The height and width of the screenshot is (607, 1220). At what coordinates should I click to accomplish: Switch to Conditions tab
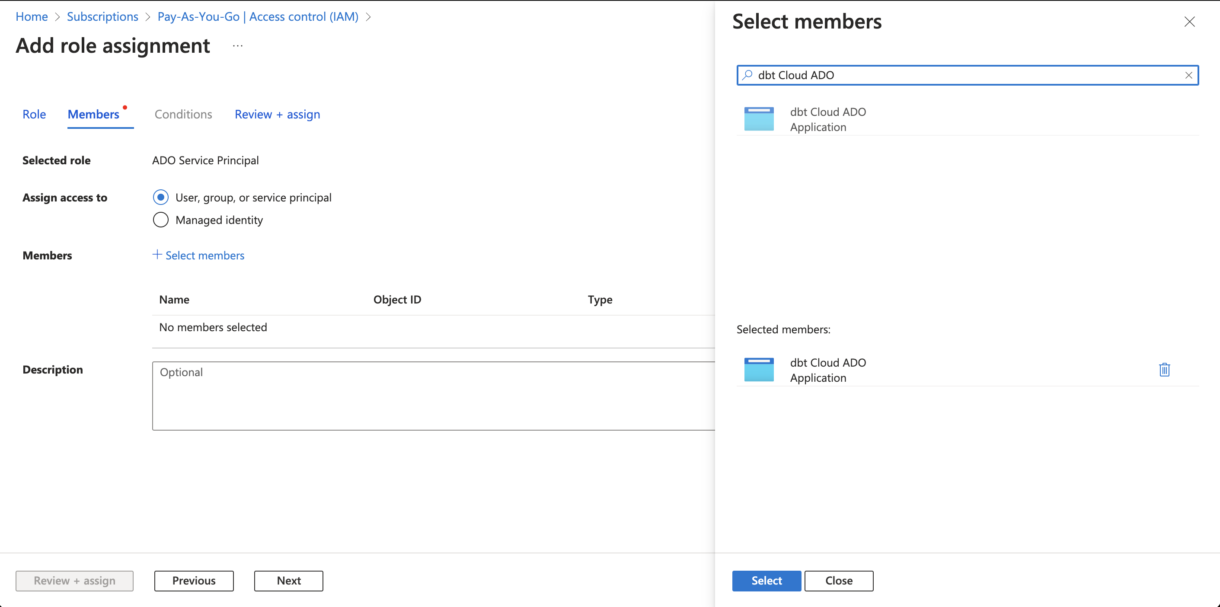(183, 114)
